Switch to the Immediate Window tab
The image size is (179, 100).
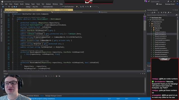click(x=33, y=96)
